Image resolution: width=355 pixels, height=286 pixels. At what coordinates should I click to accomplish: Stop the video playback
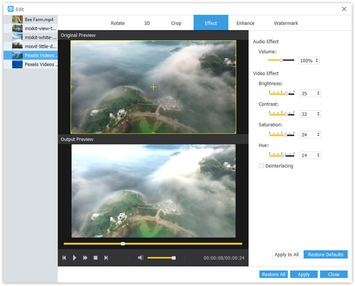coord(95,258)
